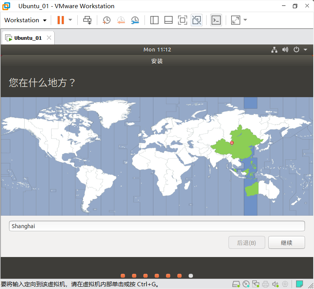Pause the virtual machine
Screen dimensions: 314x289
[61, 20]
